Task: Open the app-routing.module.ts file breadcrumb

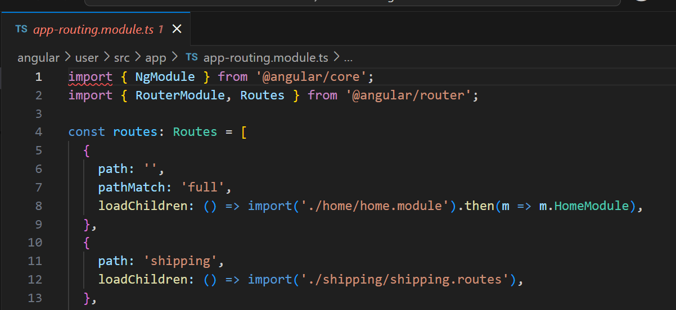Action: 265,57
